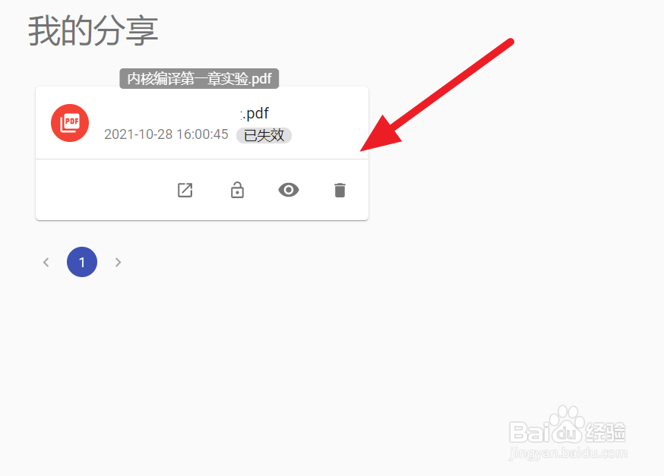Click the 已失效 status badge

coord(264,135)
